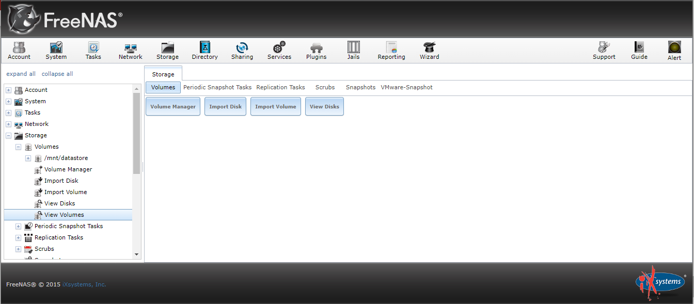Click the View Volumes tree icon
Viewport: 694px width, 304px height.
tap(38, 215)
